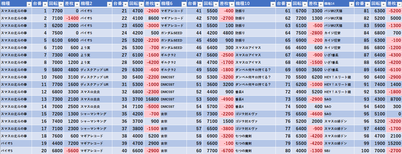Select SAO cell in 台番 94 row
Image resolution: width=402 pixels, height=154 pixels.
click(x=339, y=107)
